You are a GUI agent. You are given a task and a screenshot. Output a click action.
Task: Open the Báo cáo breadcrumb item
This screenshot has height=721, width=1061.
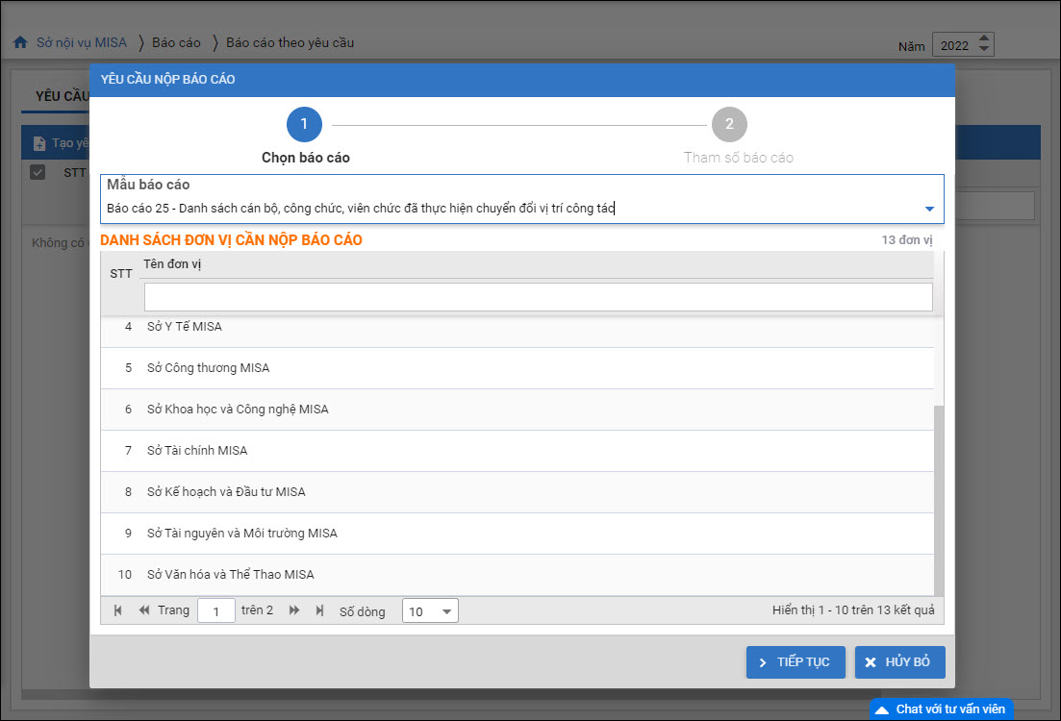click(x=176, y=42)
